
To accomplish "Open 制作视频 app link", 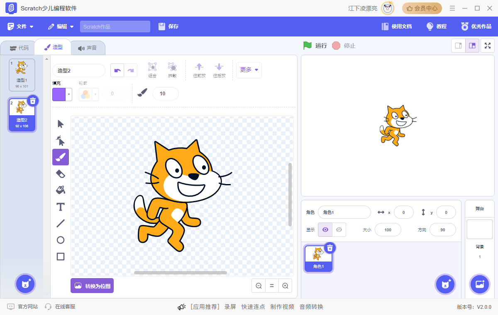I will (x=282, y=307).
